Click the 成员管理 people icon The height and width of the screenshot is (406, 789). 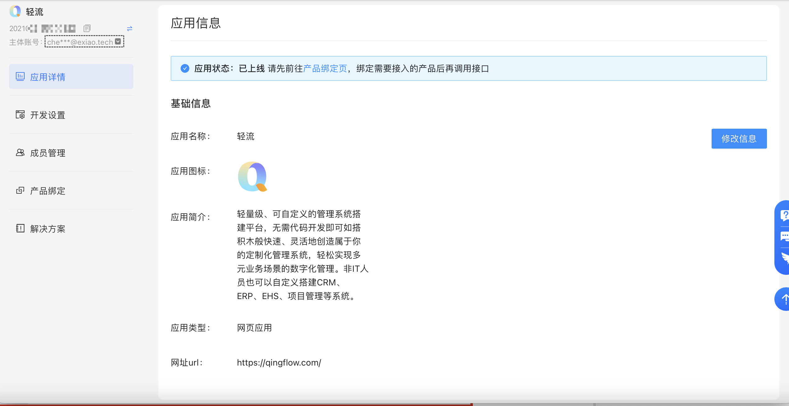pos(20,152)
